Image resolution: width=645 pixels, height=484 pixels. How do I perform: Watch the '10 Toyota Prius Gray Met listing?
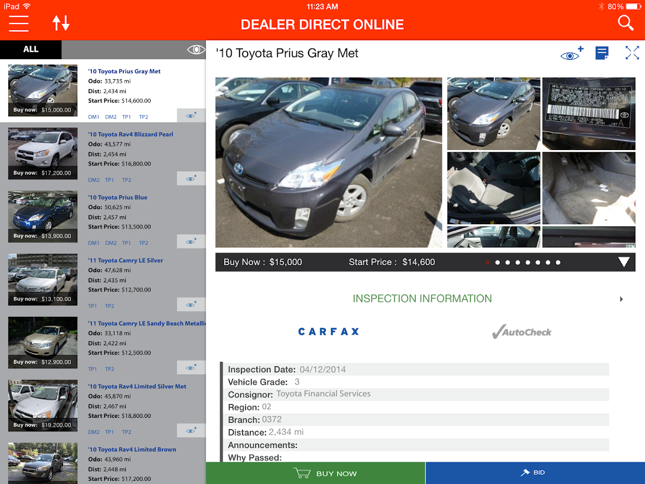click(191, 116)
